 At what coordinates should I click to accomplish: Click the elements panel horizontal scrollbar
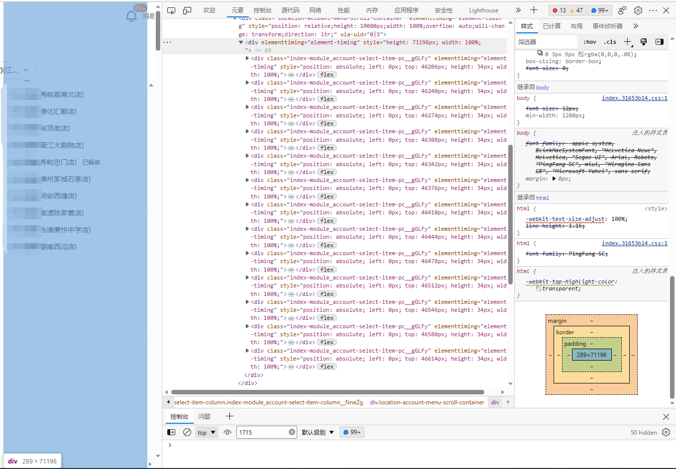tap(328, 392)
